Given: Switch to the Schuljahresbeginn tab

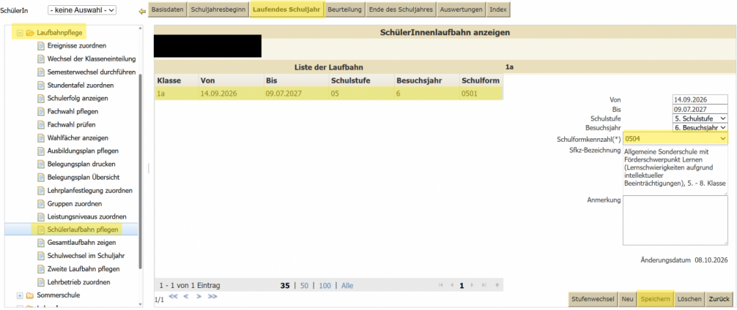Looking at the screenshot, I should 218,10.
